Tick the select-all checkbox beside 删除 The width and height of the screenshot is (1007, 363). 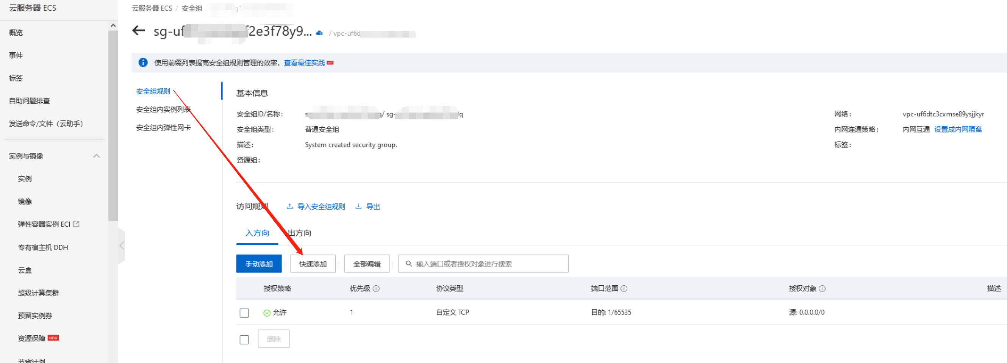244,340
